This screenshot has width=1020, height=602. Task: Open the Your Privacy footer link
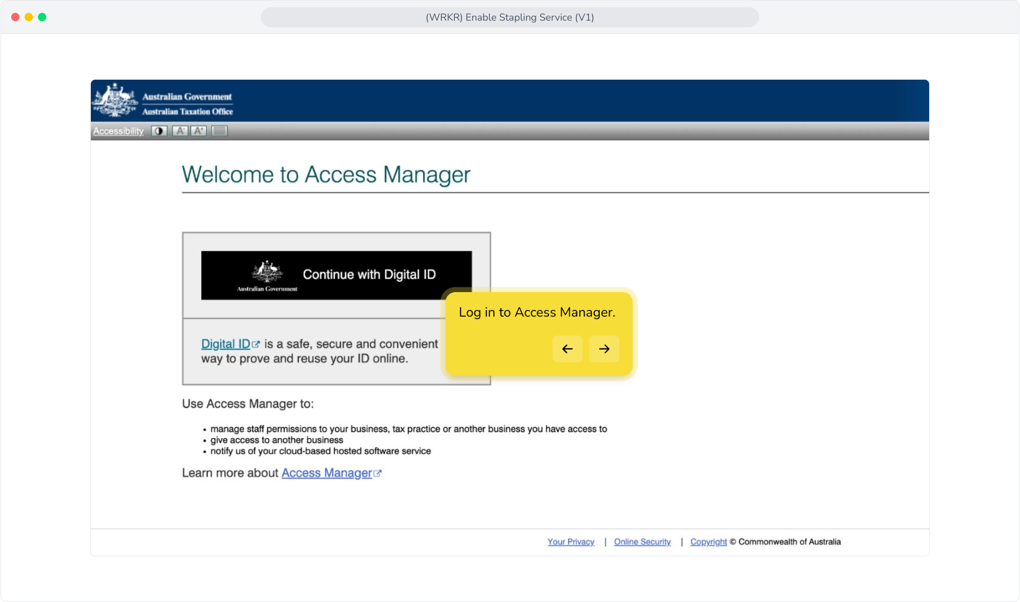(x=571, y=542)
